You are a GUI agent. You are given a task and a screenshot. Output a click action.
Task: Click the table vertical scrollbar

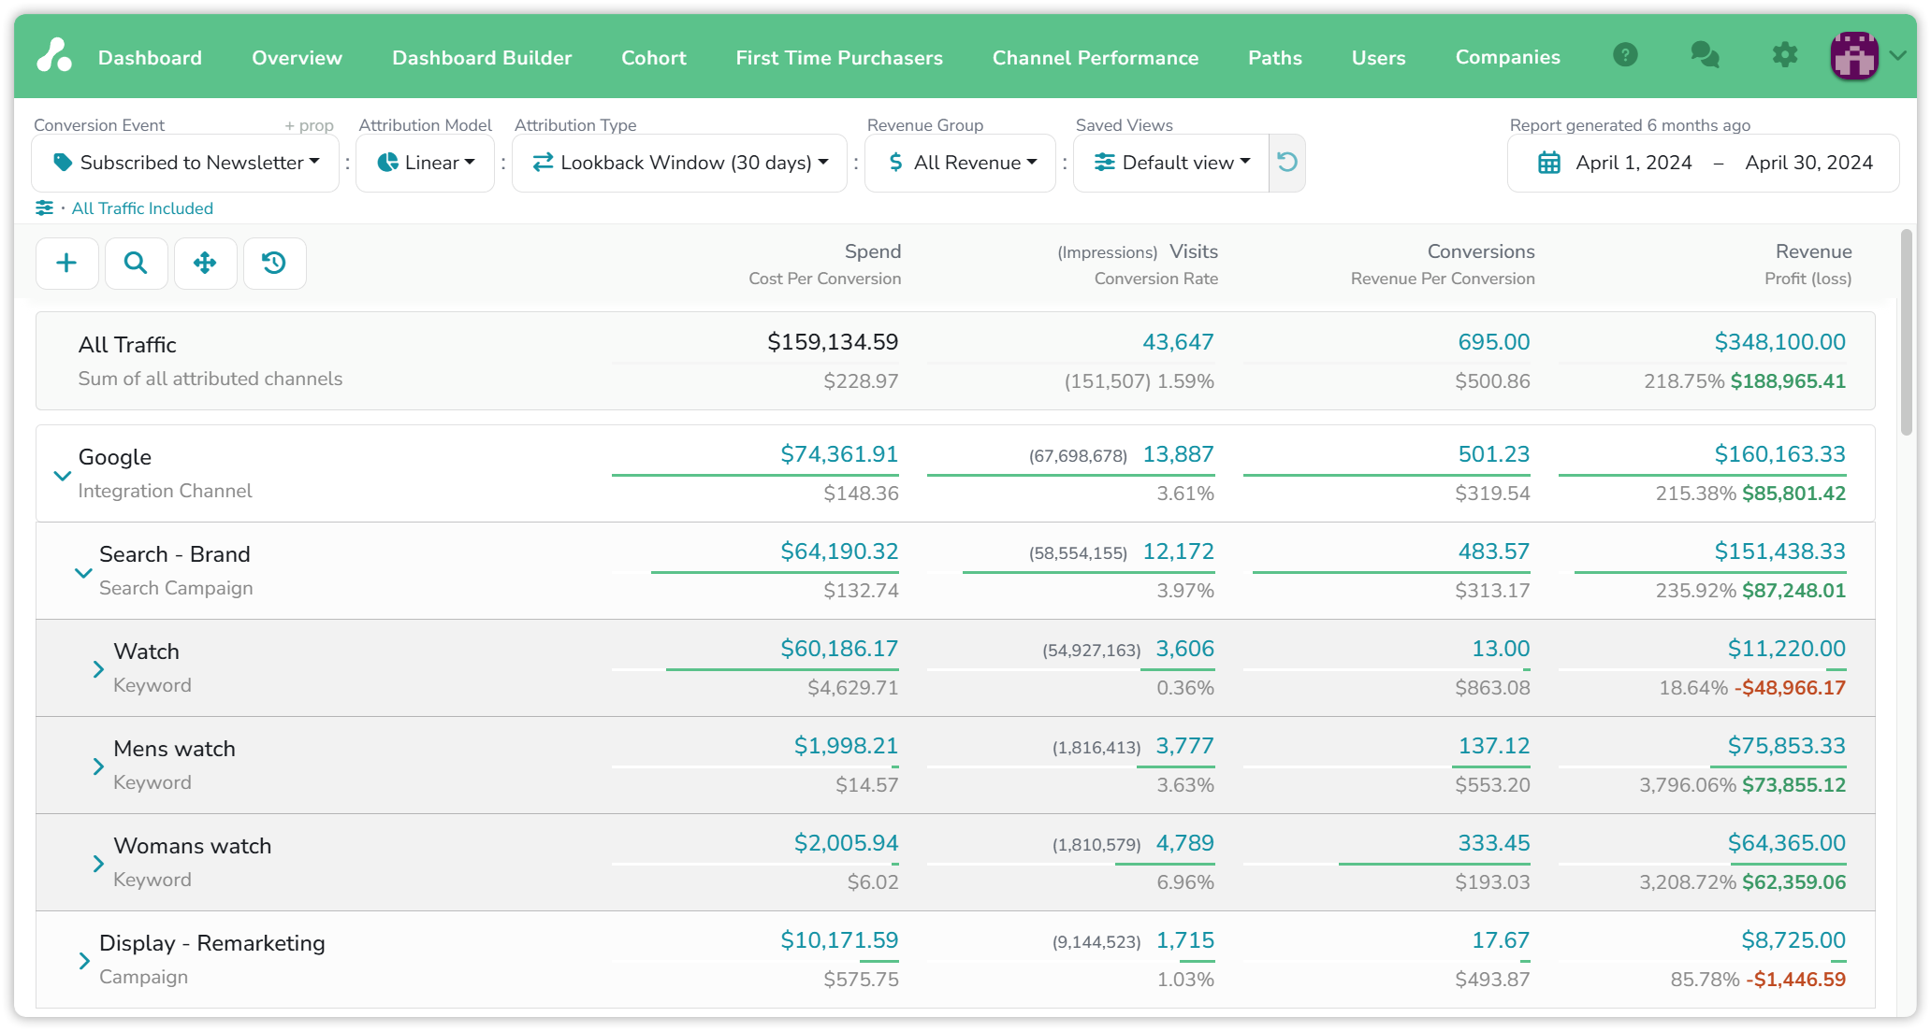[x=1907, y=333]
